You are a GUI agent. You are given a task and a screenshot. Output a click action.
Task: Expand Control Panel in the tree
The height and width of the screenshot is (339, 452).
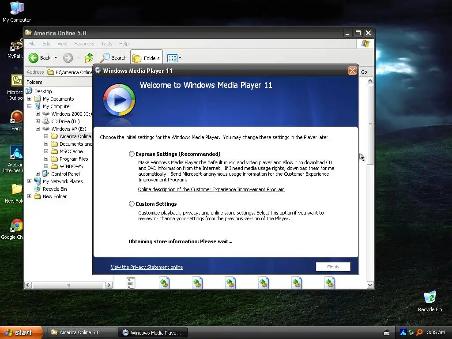38,173
